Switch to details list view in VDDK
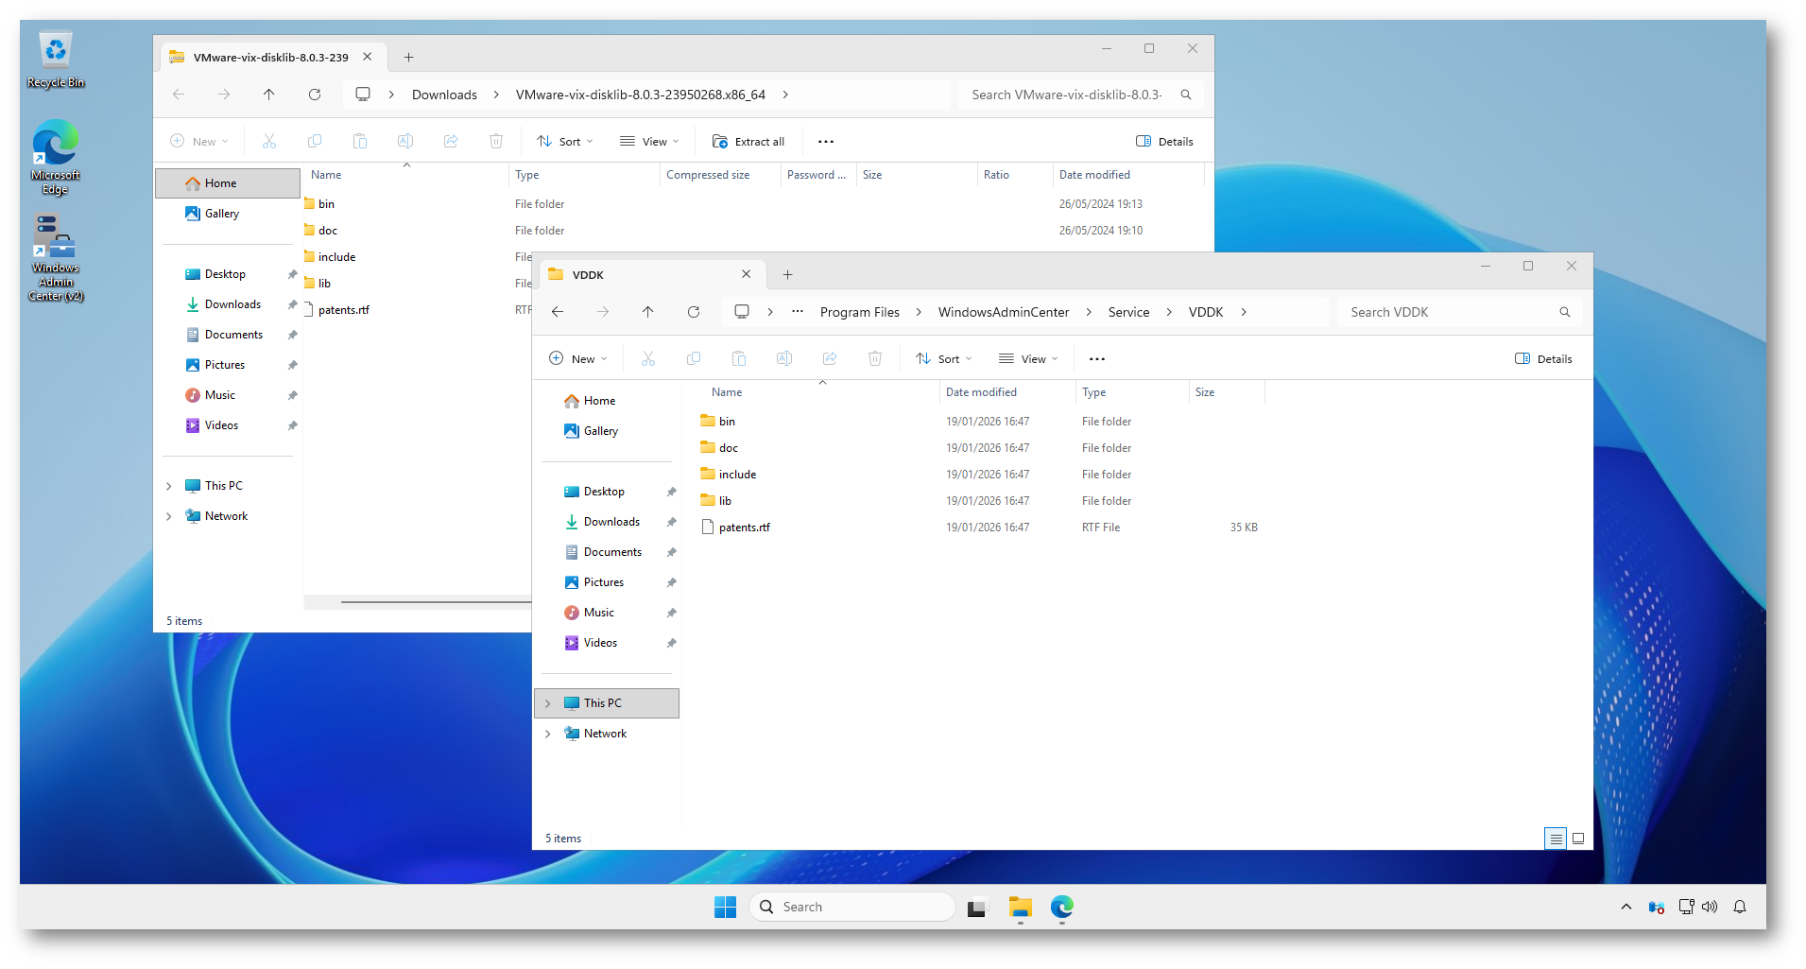Screen dimensions: 1806x969 pos(1556,839)
